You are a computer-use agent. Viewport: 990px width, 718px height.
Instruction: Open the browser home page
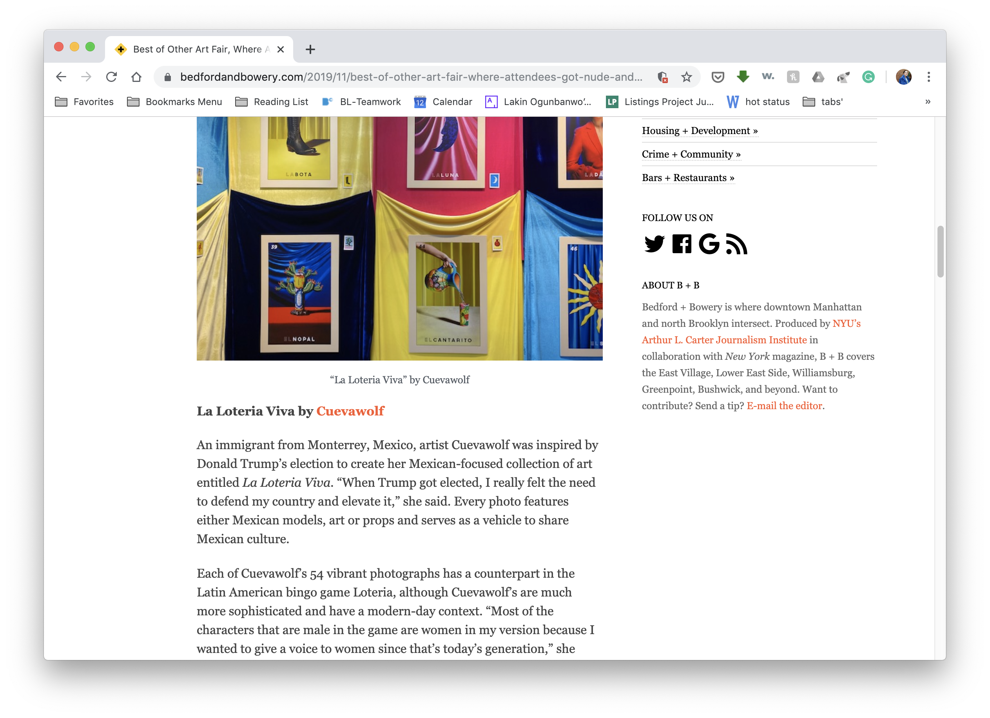[x=137, y=77]
